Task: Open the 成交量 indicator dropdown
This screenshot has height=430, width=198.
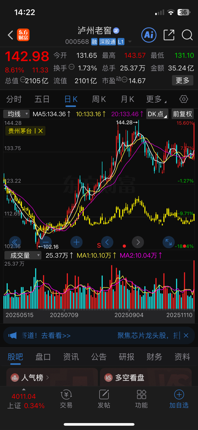Action: pyautogui.click(x=23, y=255)
